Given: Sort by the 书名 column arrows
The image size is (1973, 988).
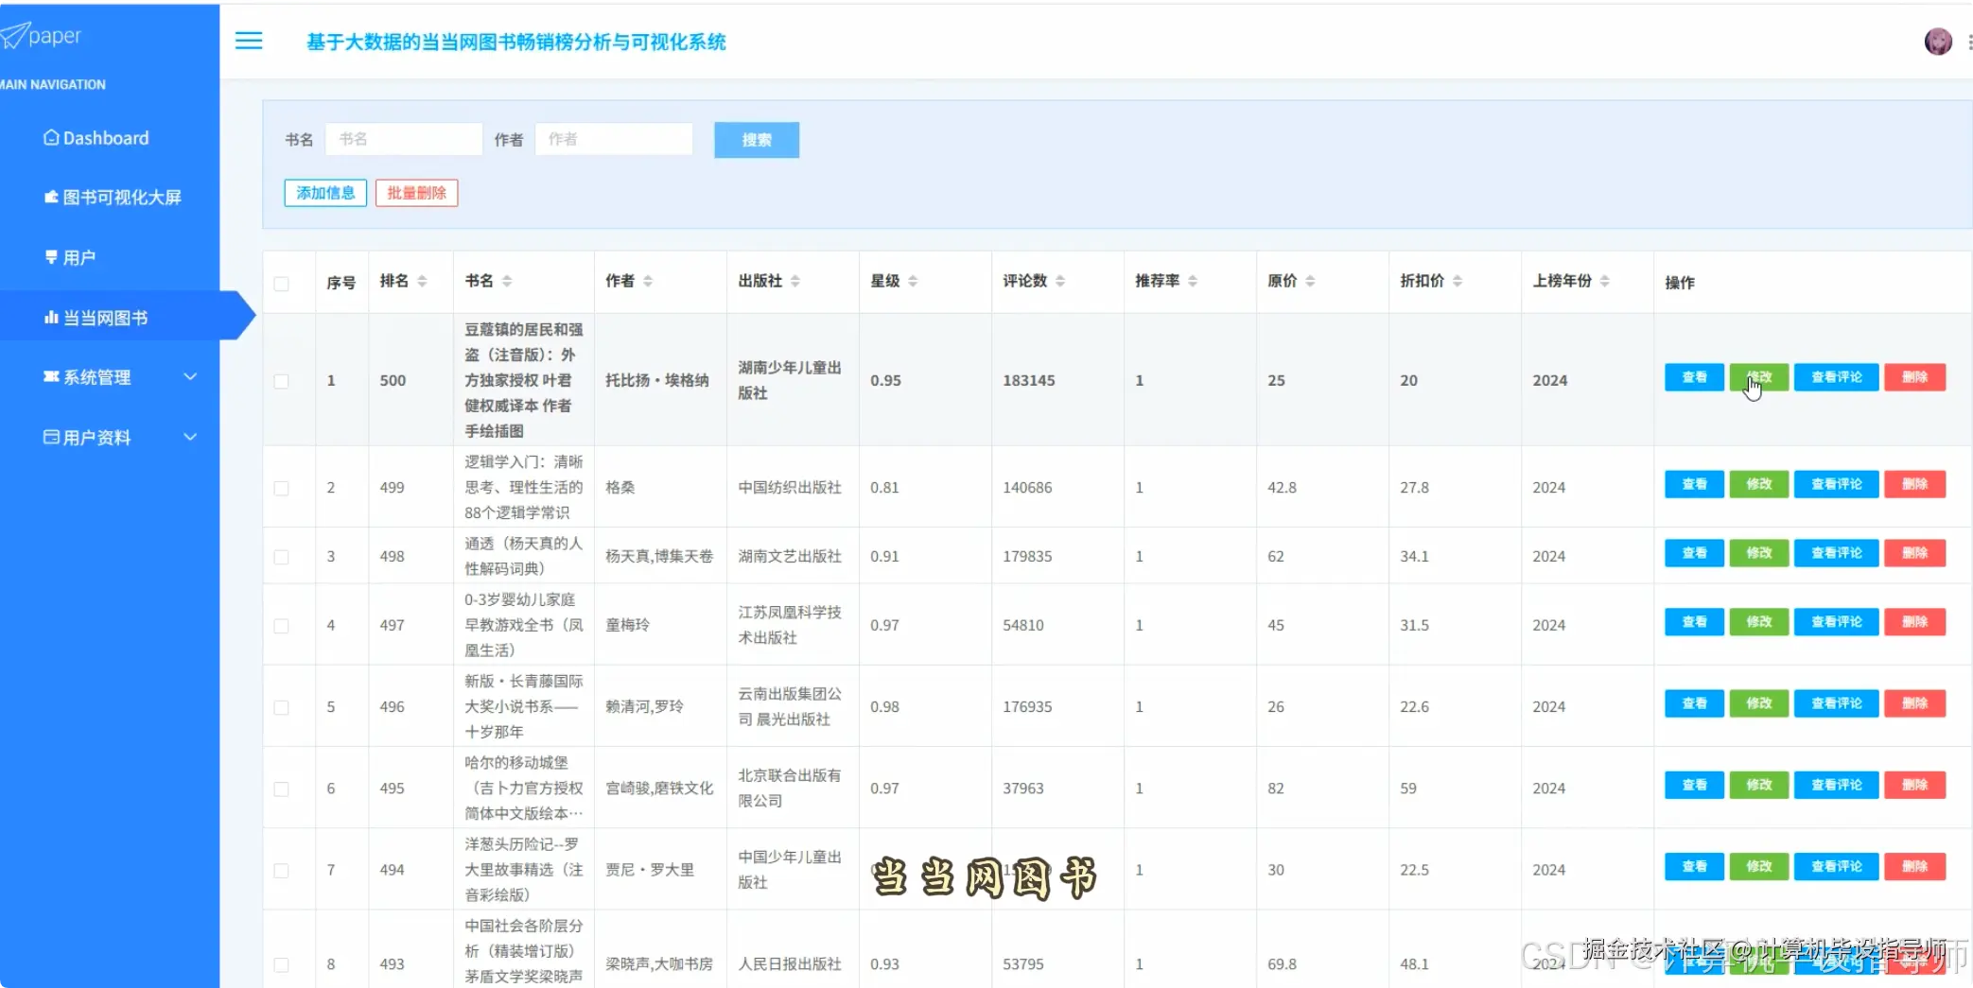Looking at the screenshot, I should click(x=507, y=281).
